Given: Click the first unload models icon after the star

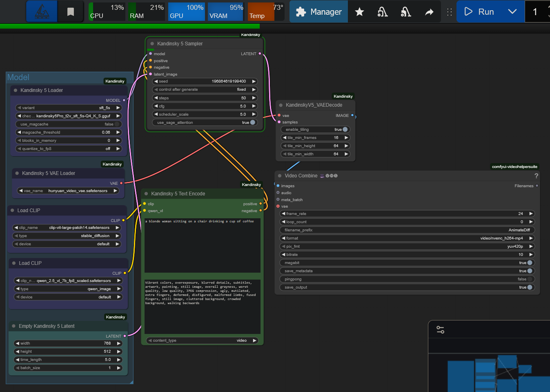Looking at the screenshot, I should pos(382,12).
